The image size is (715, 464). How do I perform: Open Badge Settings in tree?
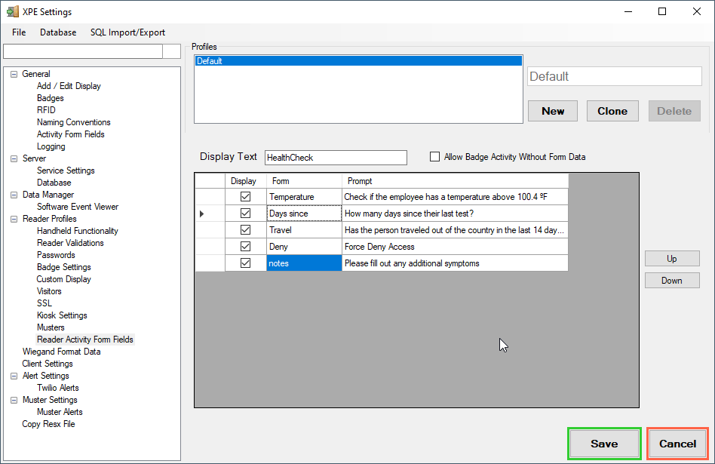[64, 267]
